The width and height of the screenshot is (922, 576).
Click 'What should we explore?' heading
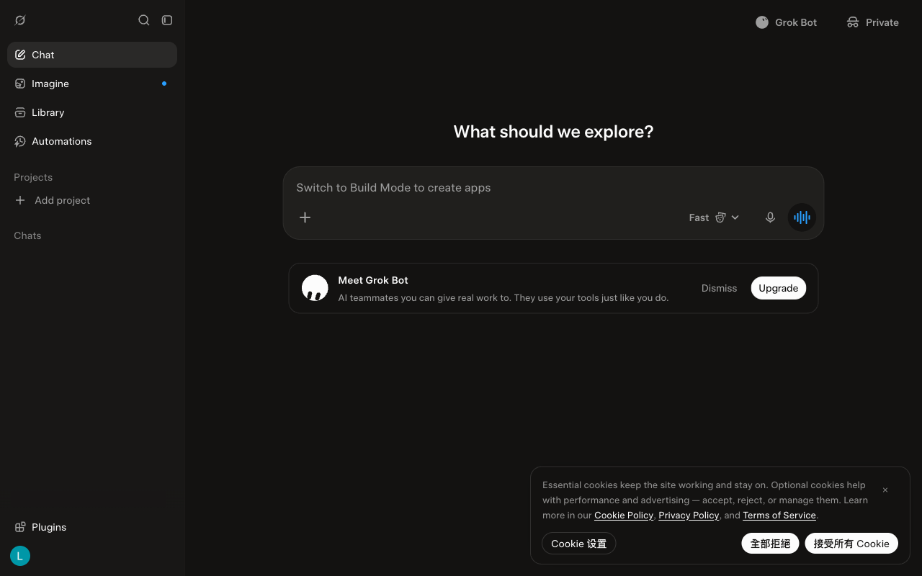point(553,132)
